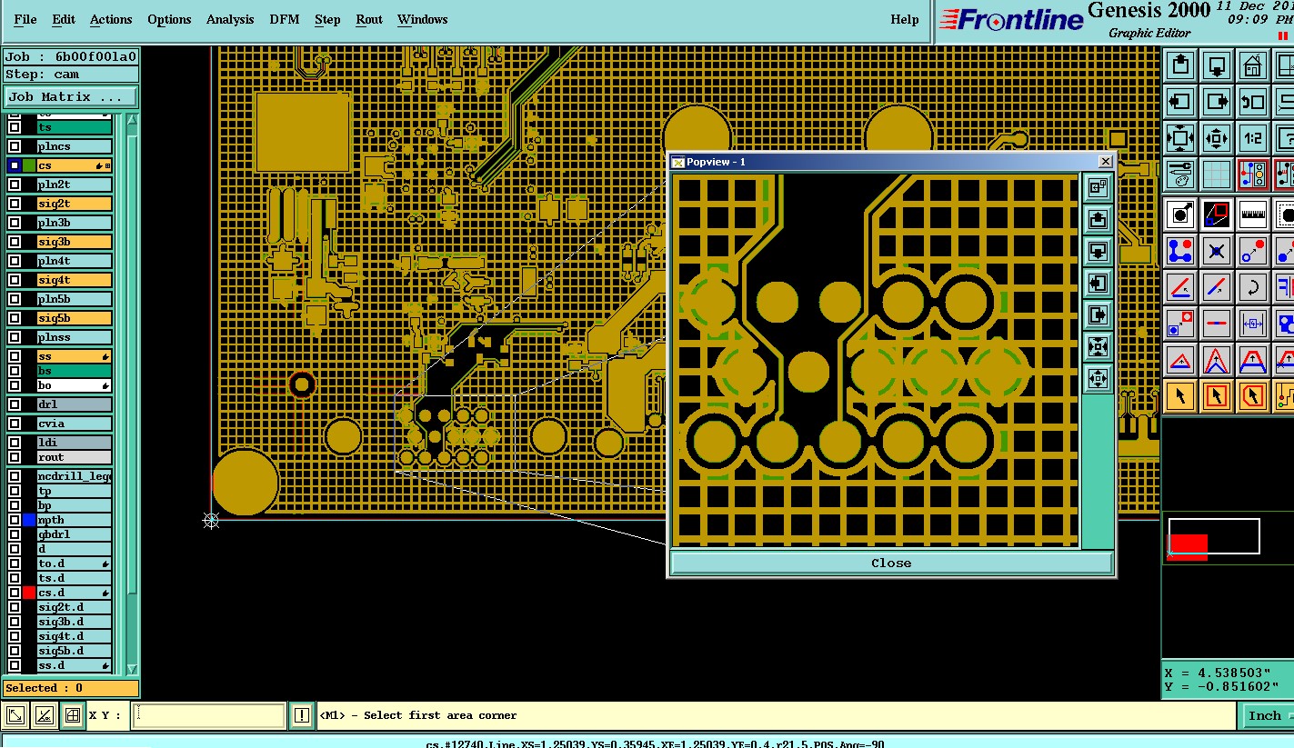Open the Rout menu
This screenshot has width=1294, height=748.
tap(369, 19)
